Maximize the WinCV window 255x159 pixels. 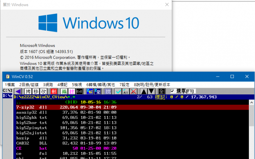232,77
